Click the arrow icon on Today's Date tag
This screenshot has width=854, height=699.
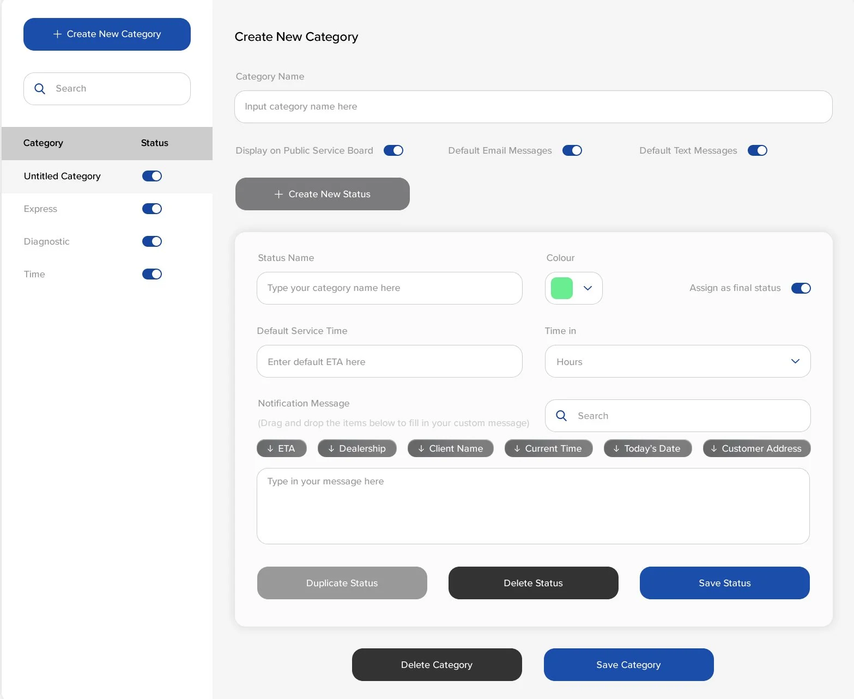(616, 448)
